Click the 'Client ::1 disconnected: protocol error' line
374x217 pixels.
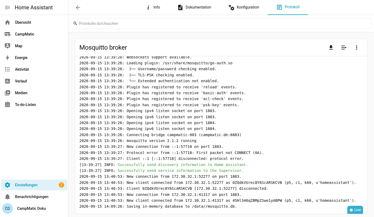click(161, 159)
